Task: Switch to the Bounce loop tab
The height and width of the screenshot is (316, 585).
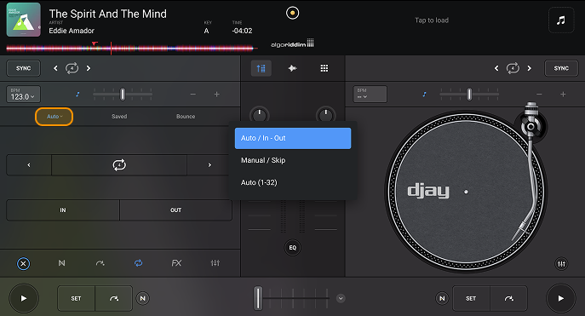Action: coord(186,117)
